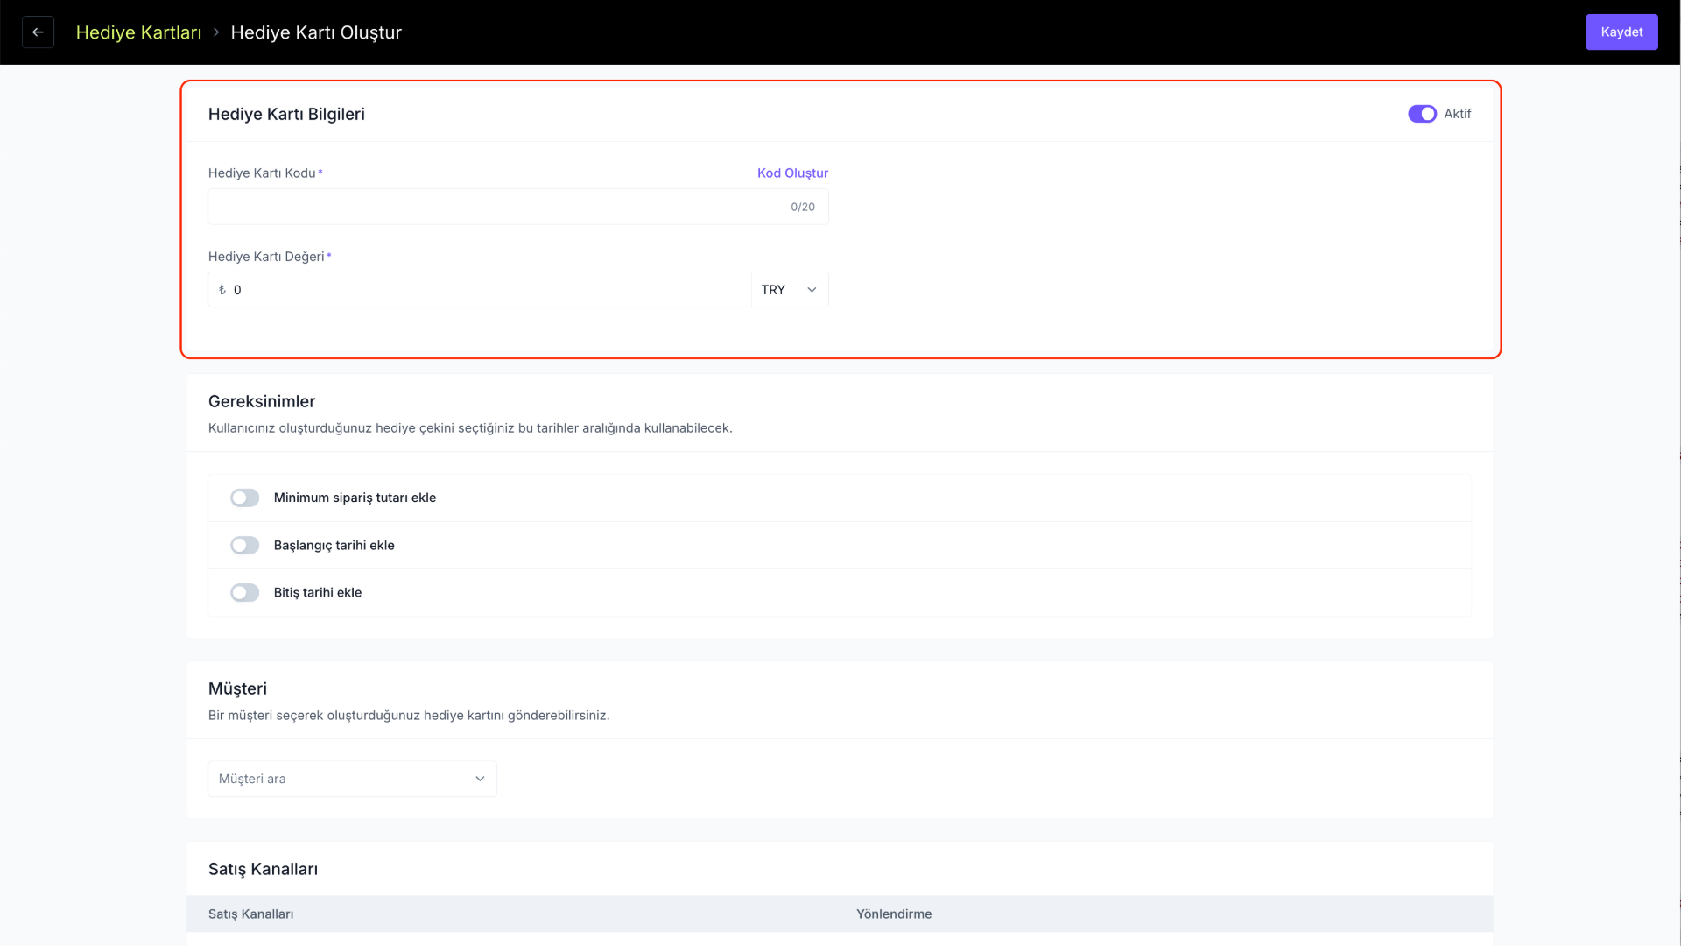Focus the Hediye Kartı Değeri amount field

[x=480, y=290]
